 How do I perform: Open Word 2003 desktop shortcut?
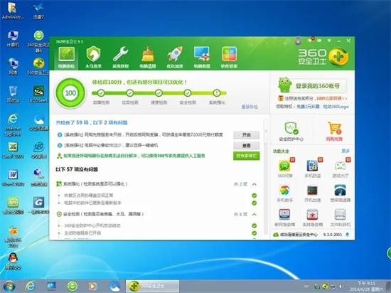click(13, 178)
